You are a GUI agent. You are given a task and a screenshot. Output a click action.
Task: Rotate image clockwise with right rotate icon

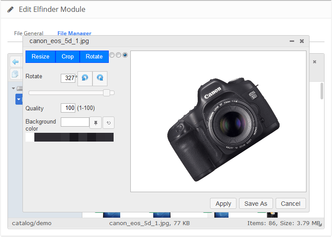(100, 78)
